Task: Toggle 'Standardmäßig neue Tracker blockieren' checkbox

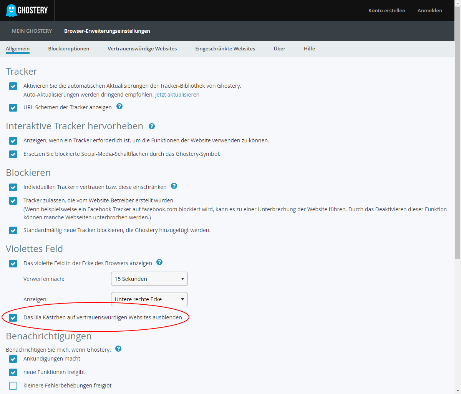Action: coord(13,230)
